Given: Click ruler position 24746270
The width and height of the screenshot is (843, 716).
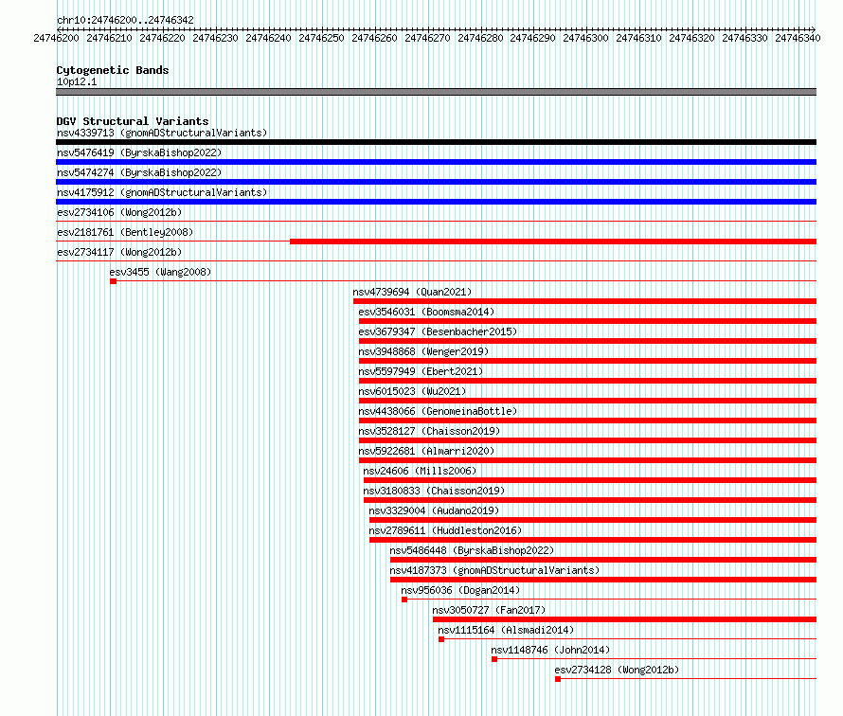Looking at the screenshot, I should (x=427, y=38).
